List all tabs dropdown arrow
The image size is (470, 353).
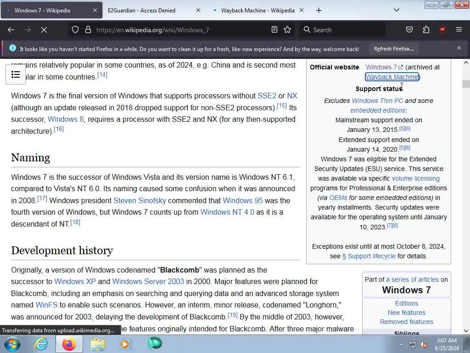coord(396,10)
